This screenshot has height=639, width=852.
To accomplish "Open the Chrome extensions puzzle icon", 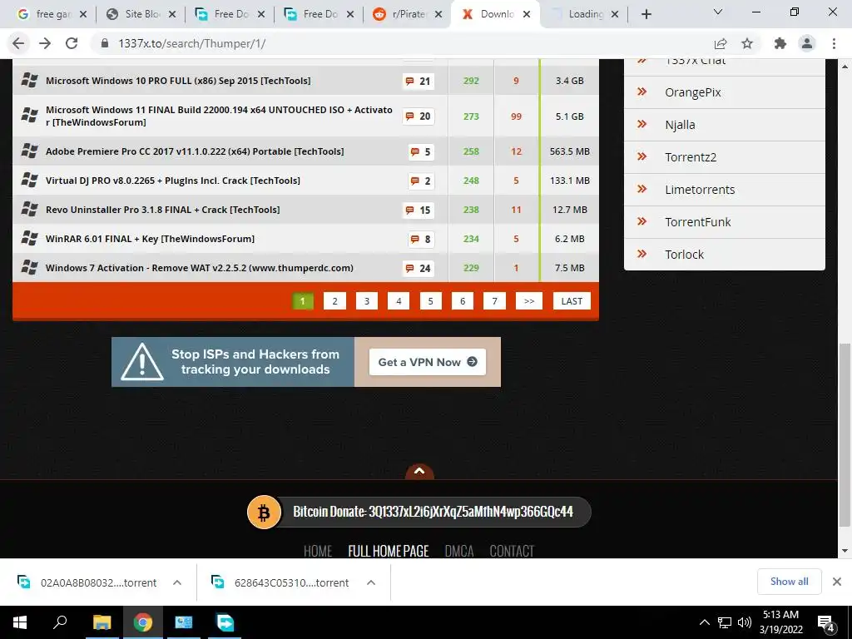I will tap(780, 43).
